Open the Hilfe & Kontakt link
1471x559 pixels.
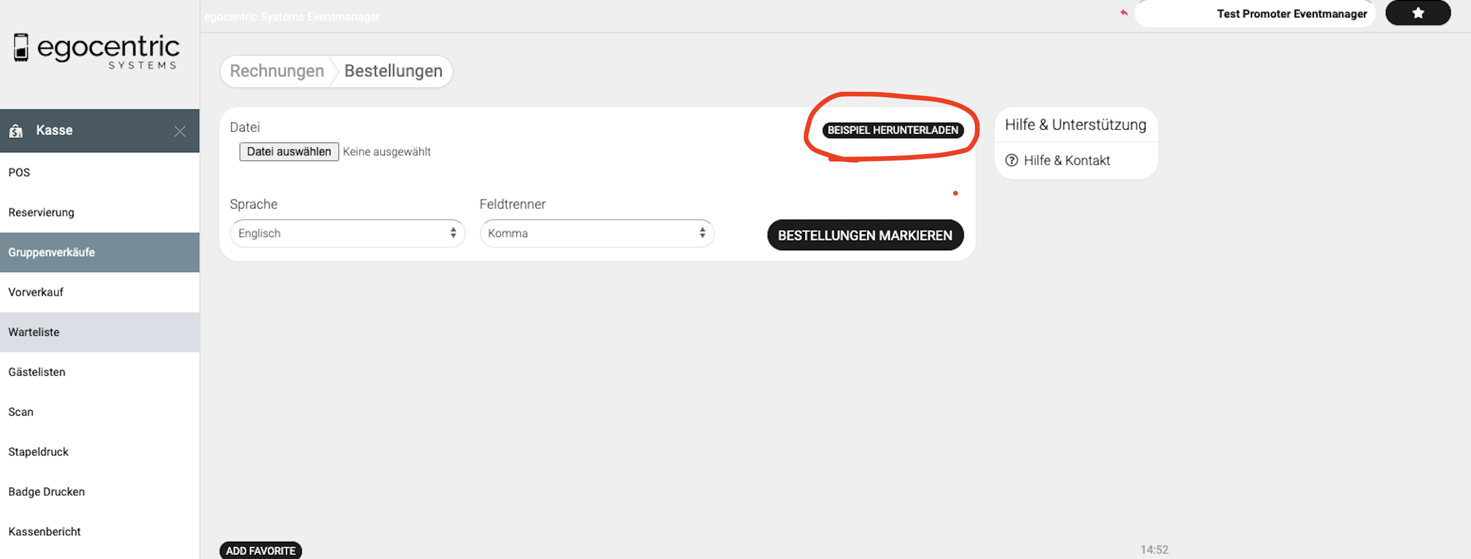1066,161
